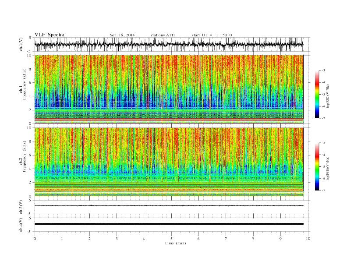Click the lower colorbar "log(PSD)(V²/Hz)" label
347x268 pixels.
(328, 168)
